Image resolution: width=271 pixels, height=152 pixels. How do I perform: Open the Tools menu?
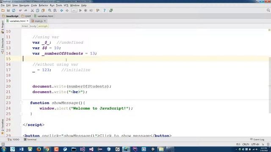tap(59, 5)
